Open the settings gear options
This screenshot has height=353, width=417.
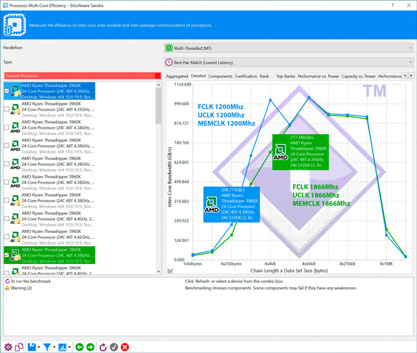[x=8, y=347]
